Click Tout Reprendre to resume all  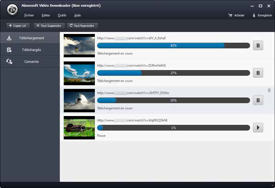tap(82, 26)
